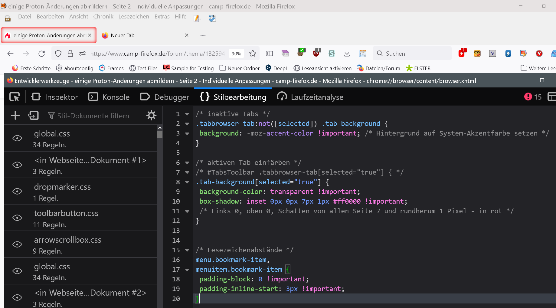Click the element picker icon in devtools

pos(14,97)
